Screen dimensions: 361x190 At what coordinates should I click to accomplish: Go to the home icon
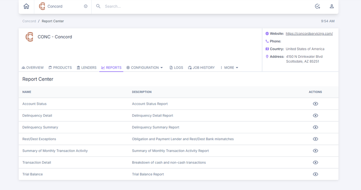26,6
